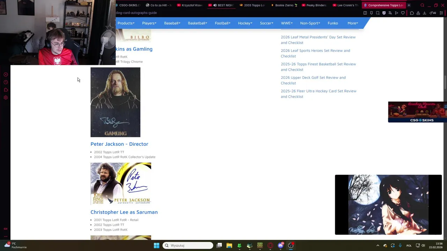The height and width of the screenshot is (251, 447).
Task: Open split screen view in browser toolbar
Action: (365, 13)
